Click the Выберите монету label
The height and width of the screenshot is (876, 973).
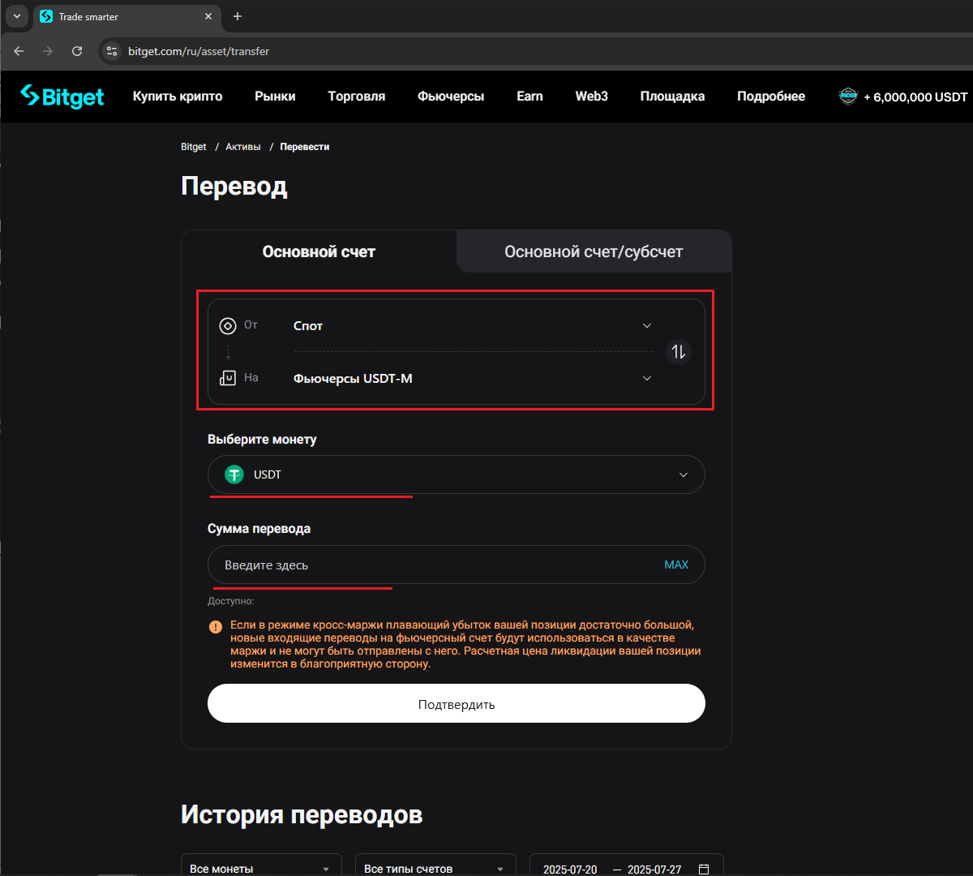click(262, 440)
